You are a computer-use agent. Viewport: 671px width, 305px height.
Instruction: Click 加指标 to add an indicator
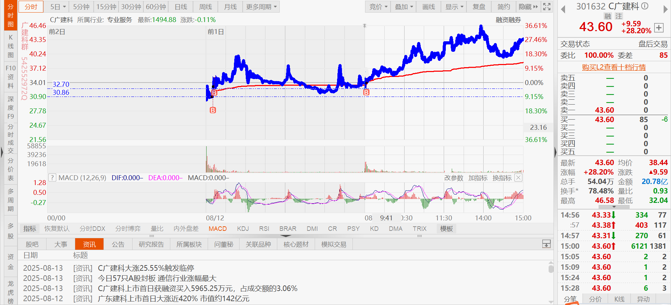(478, 178)
